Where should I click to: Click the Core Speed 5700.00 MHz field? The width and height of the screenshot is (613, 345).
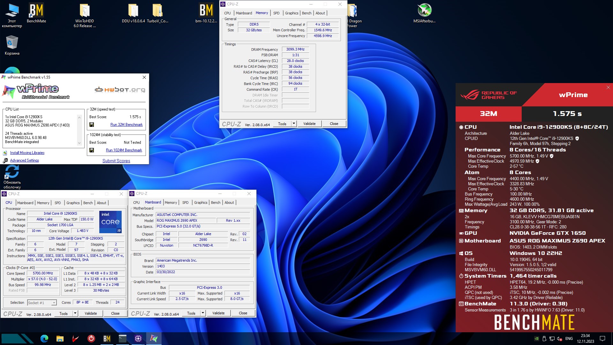(43, 273)
